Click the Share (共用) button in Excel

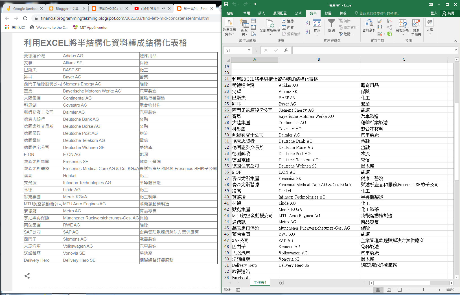point(448,13)
